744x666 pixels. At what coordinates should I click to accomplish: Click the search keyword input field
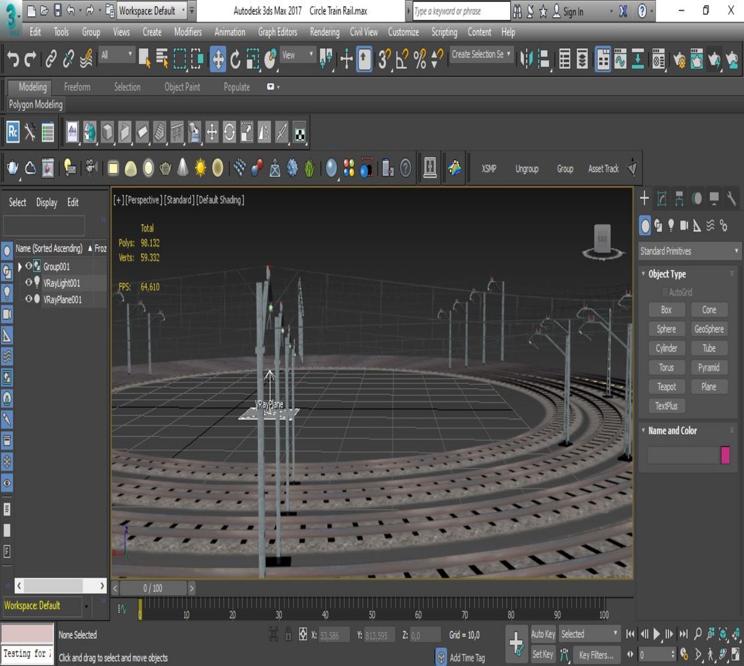[461, 11]
